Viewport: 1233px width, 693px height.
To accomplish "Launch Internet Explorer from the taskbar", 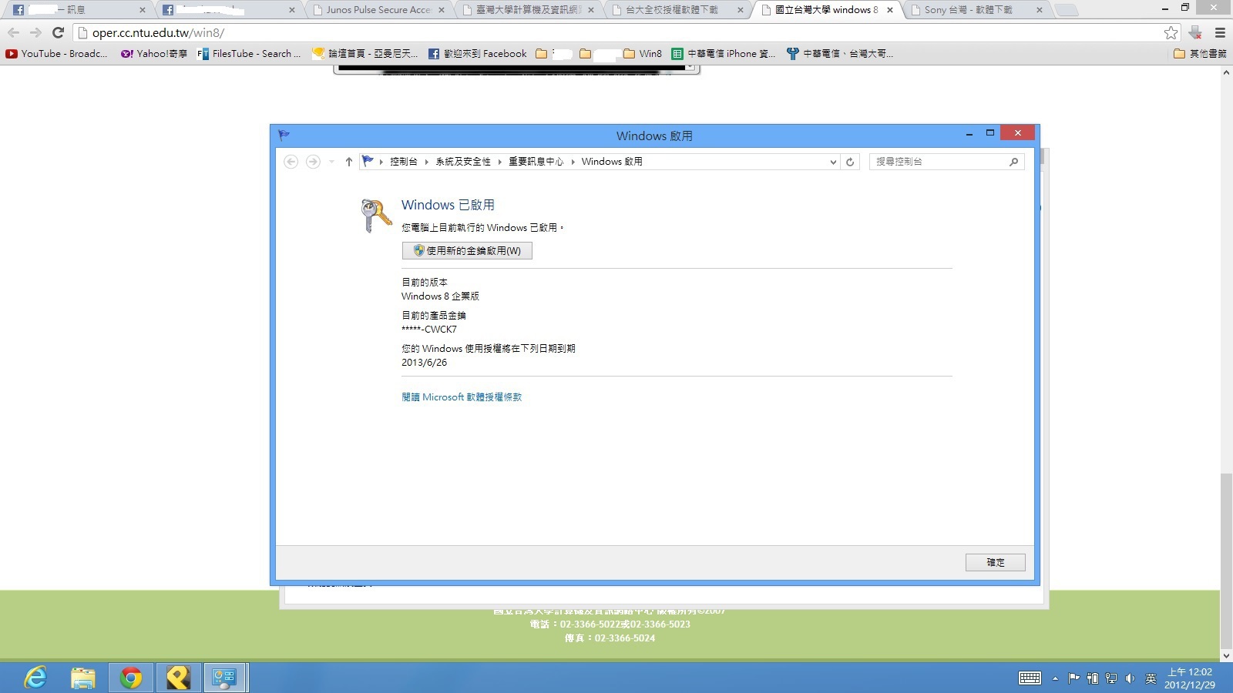I will pyautogui.click(x=35, y=678).
